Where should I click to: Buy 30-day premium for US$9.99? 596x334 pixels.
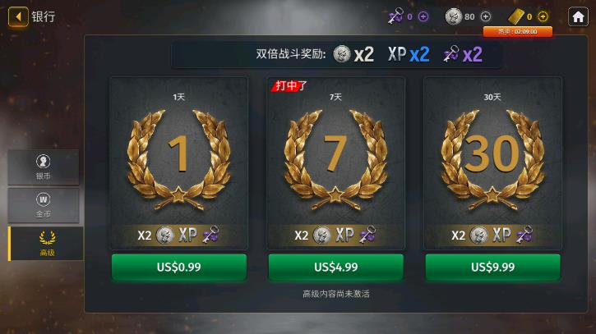pyautogui.click(x=492, y=268)
